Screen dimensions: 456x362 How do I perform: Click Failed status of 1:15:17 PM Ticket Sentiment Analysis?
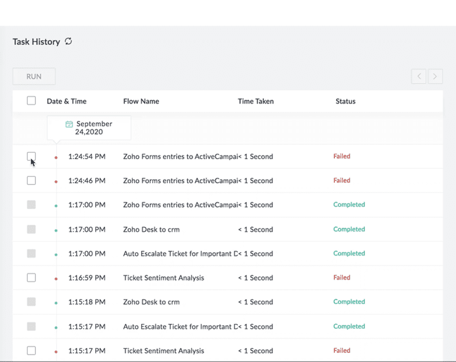pos(342,351)
